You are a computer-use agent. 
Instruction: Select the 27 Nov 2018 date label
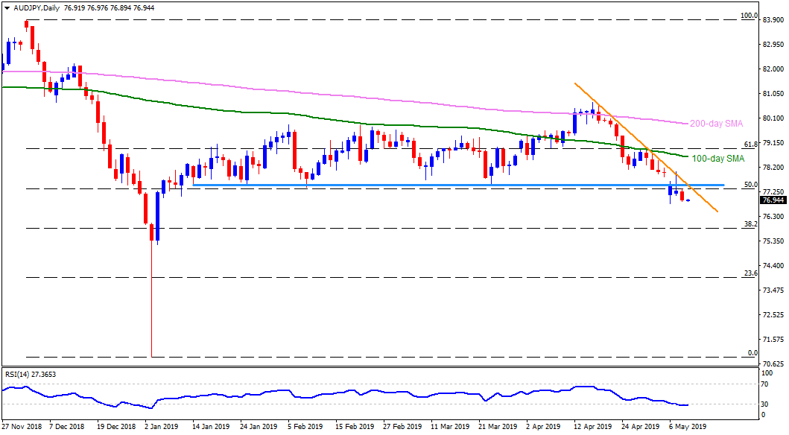pos(23,428)
